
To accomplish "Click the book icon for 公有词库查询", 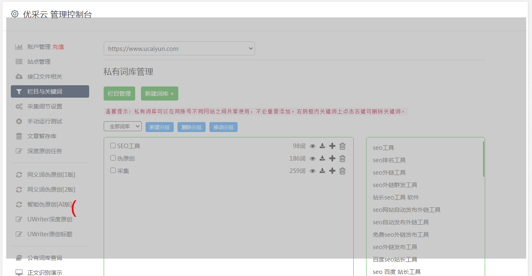I will click(x=19, y=258).
